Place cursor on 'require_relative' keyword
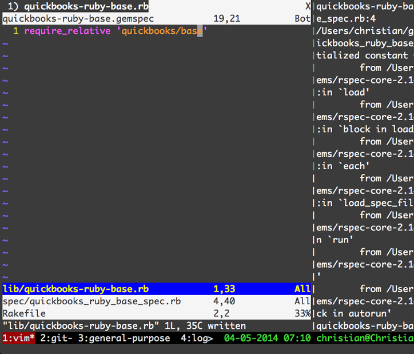This screenshot has width=414, height=354. 67,31
